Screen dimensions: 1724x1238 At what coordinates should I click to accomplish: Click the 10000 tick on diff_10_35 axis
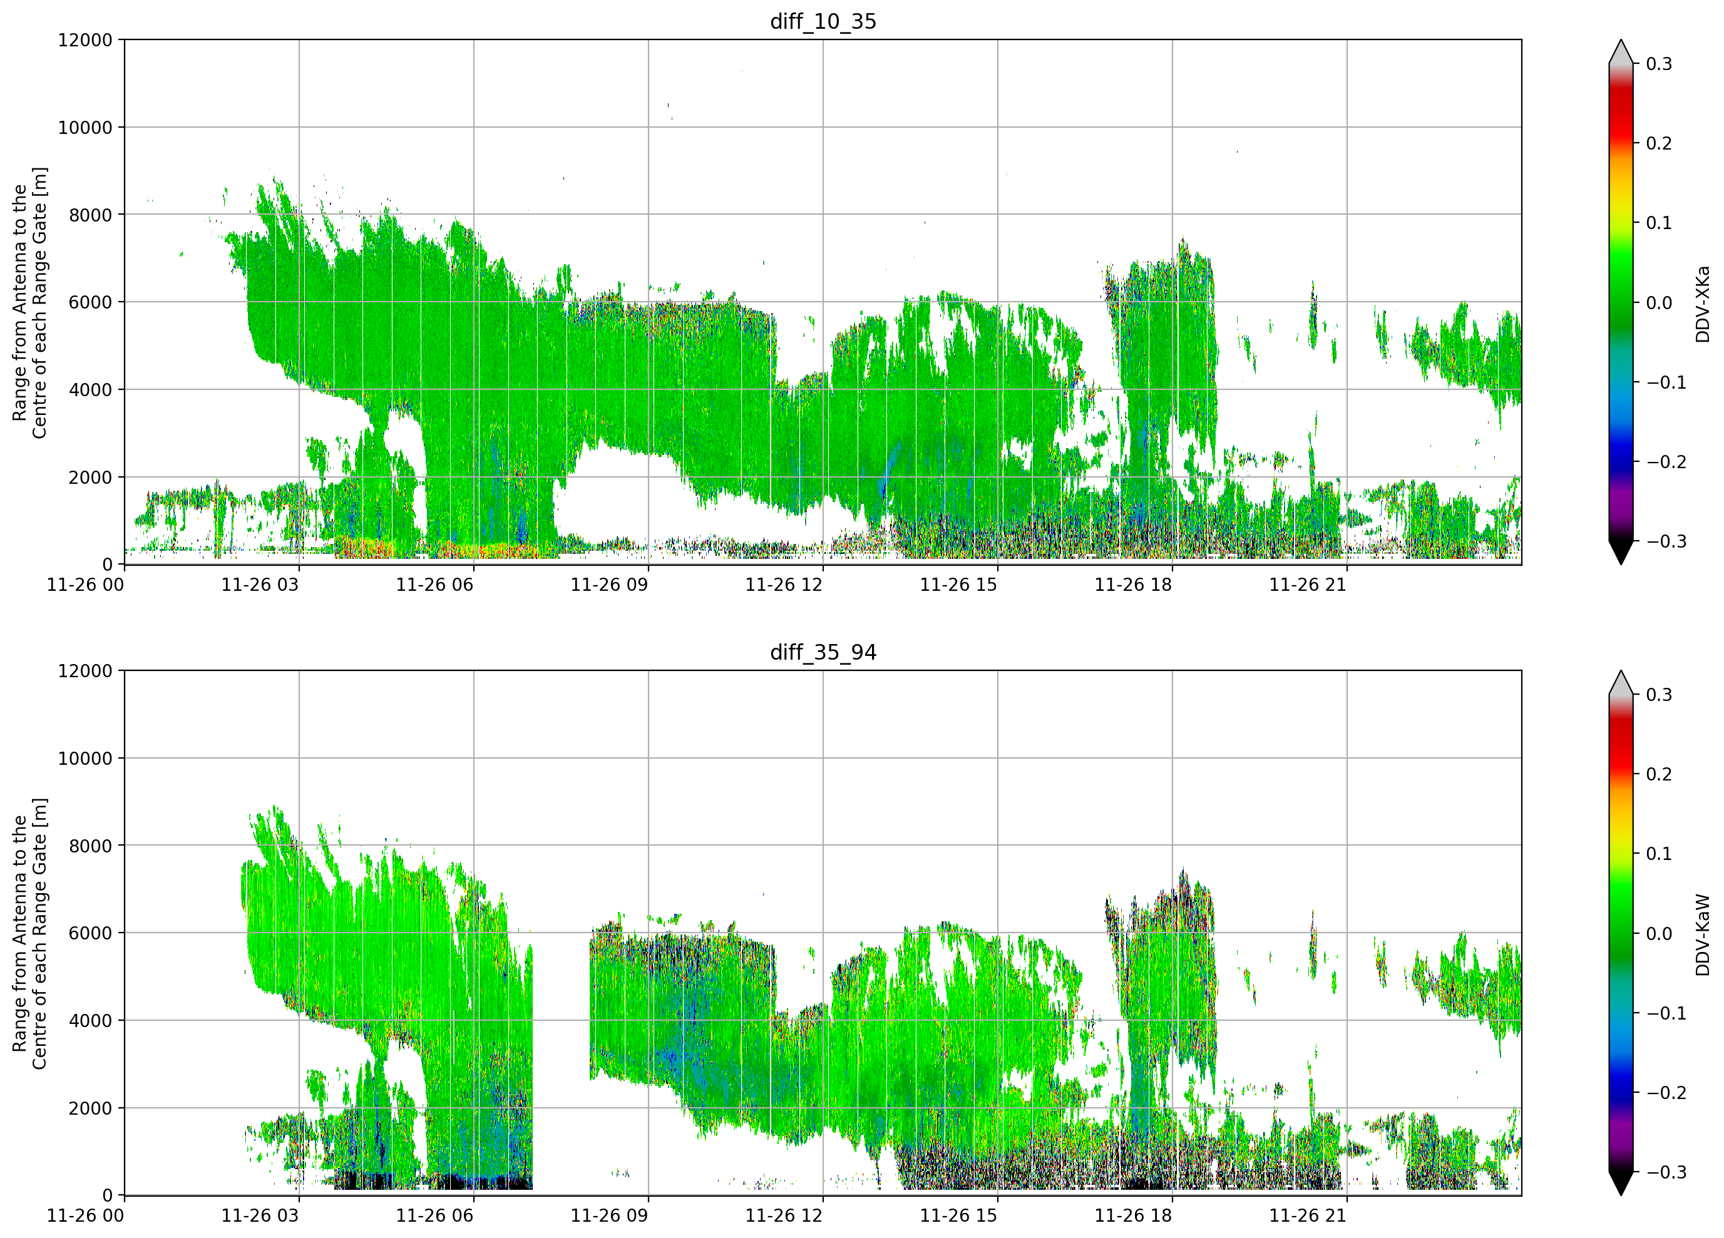pyautogui.click(x=85, y=128)
